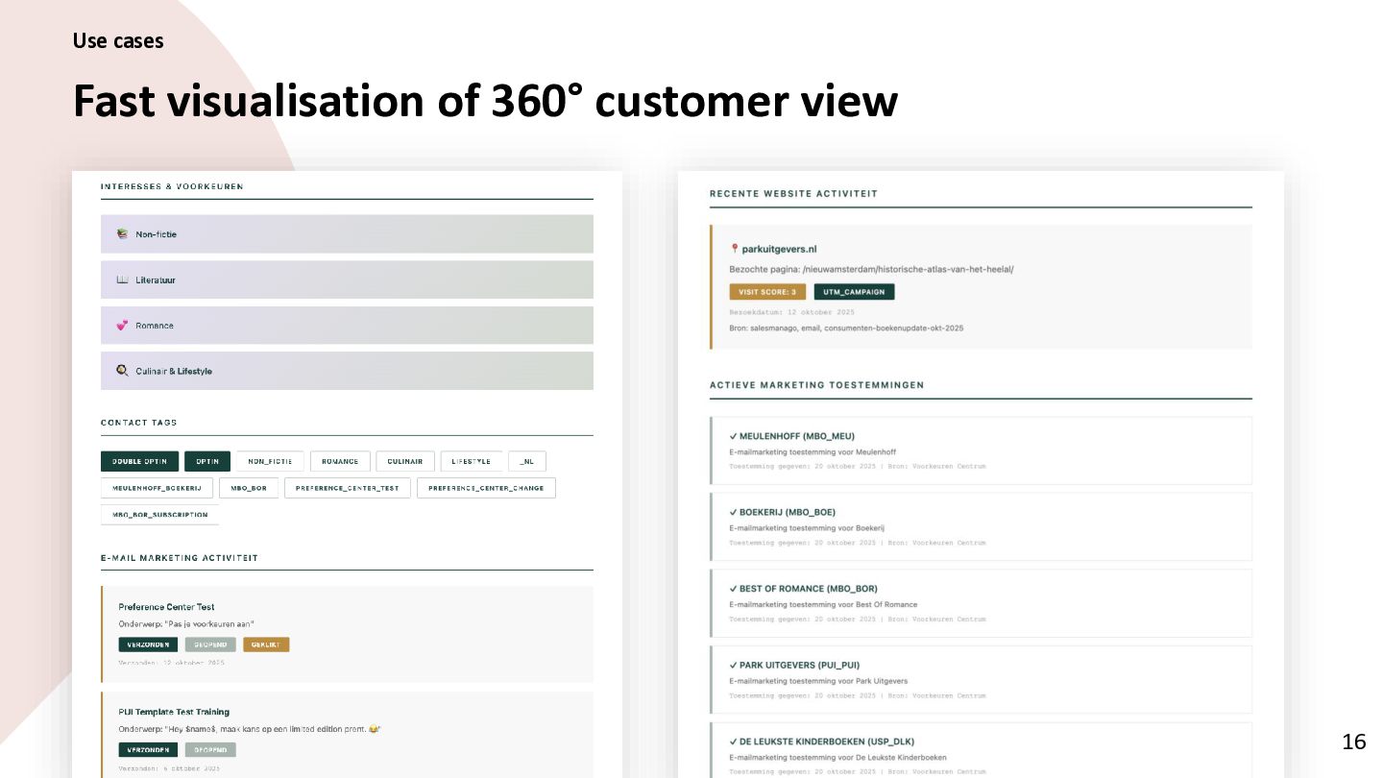
Task: Click the magnifier icon beside Culinair & Lifestyle
Action: 122,371
